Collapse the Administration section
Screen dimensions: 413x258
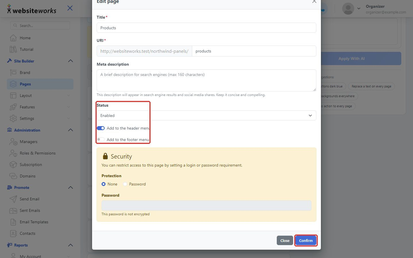click(71, 130)
